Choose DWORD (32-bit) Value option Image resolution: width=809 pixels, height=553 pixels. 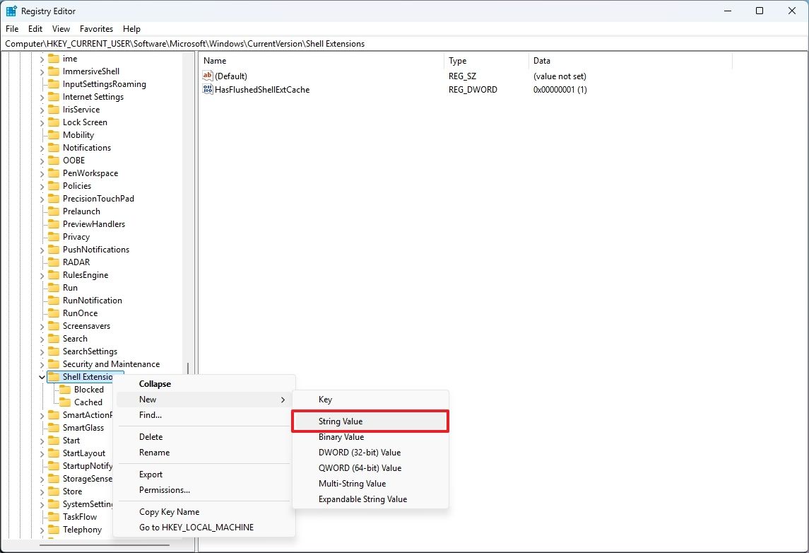(x=359, y=452)
